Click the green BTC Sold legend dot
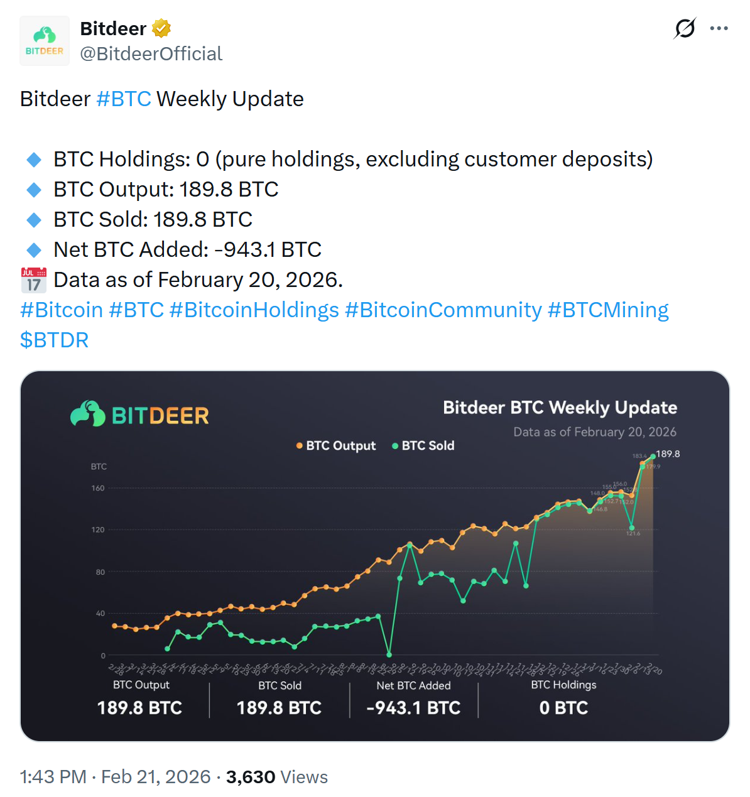 (x=394, y=445)
